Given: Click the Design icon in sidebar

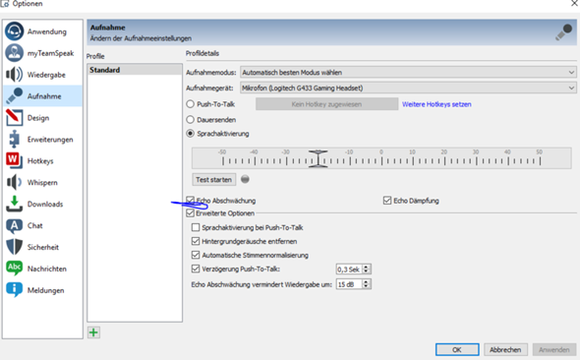Looking at the screenshot, I should [x=15, y=118].
